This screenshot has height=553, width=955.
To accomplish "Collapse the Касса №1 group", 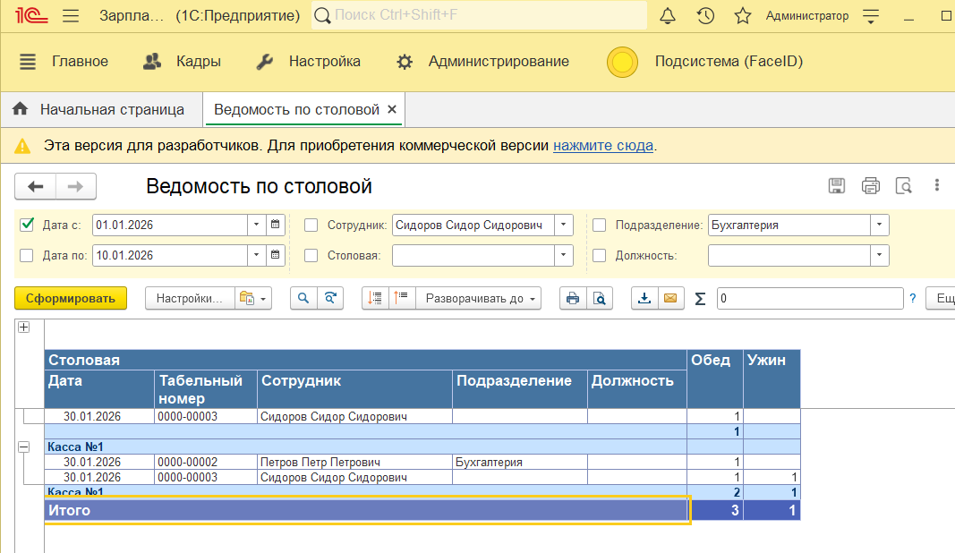I will [24, 446].
